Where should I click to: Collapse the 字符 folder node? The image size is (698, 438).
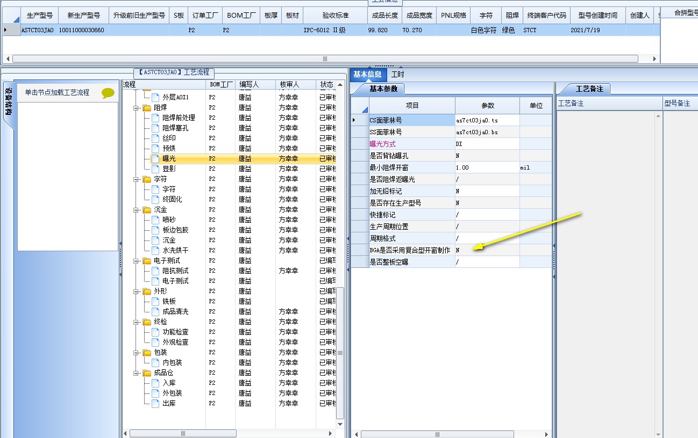pyautogui.click(x=137, y=179)
